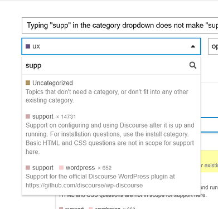Open the partially visible tags selector beside category
The height and width of the screenshot is (209, 218).
pos(213,46)
